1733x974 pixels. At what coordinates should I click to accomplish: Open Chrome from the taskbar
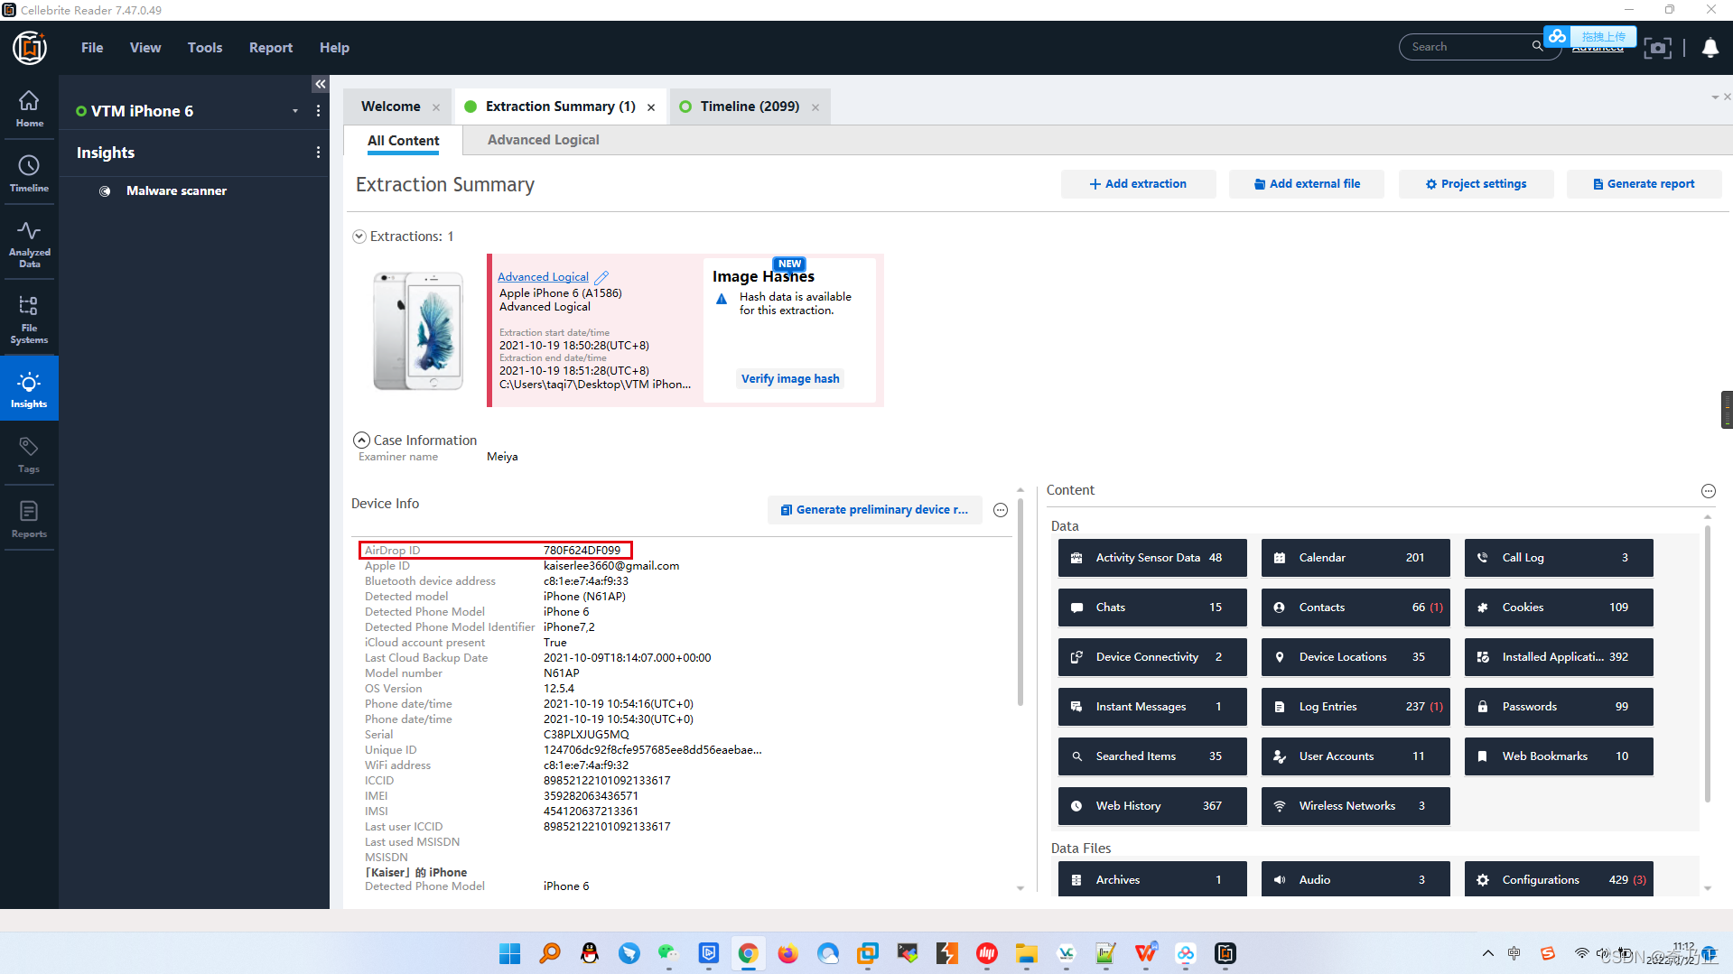click(x=748, y=953)
